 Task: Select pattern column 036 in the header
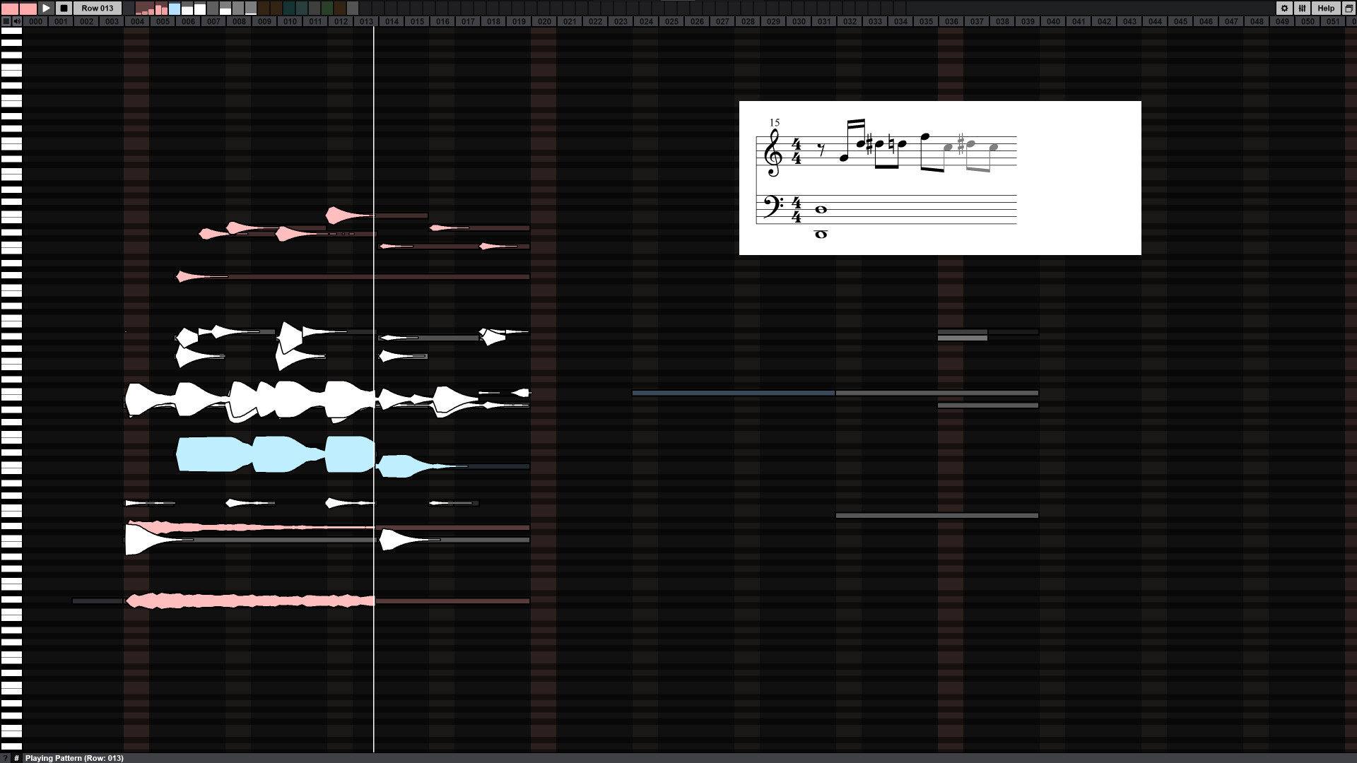click(x=951, y=21)
